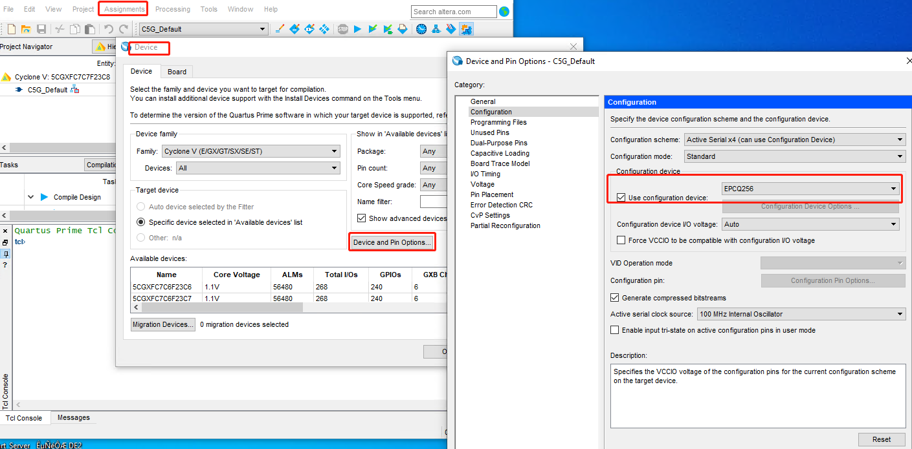Screen dimensions: 912x449
Task: Click the toolbar icon left of the clock
Action: click(x=403, y=29)
